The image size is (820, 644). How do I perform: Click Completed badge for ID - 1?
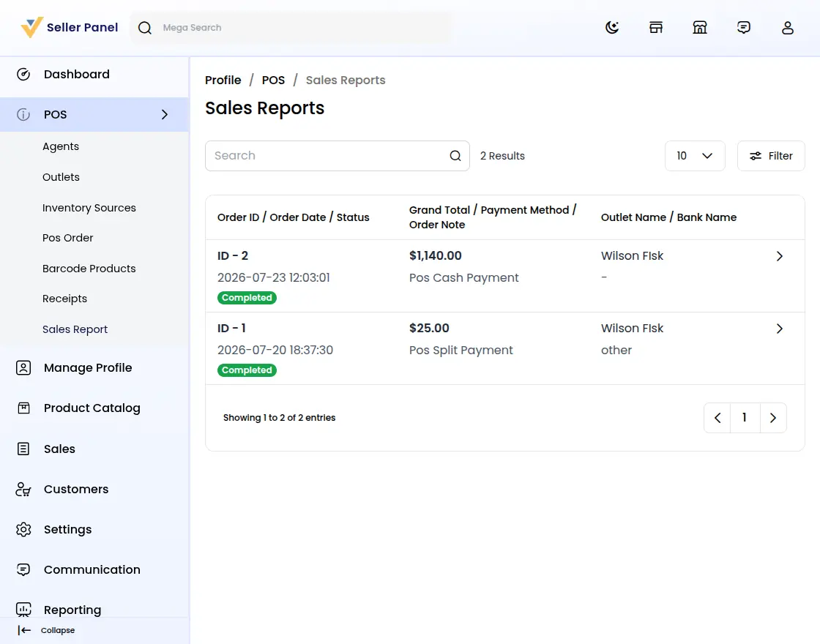247,370
